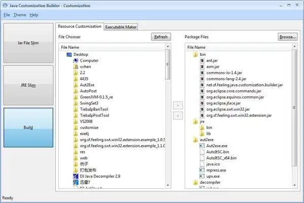Click the AutoItSC.bin file icon
This screenshot has height=203, width=304.
[202, 152]
